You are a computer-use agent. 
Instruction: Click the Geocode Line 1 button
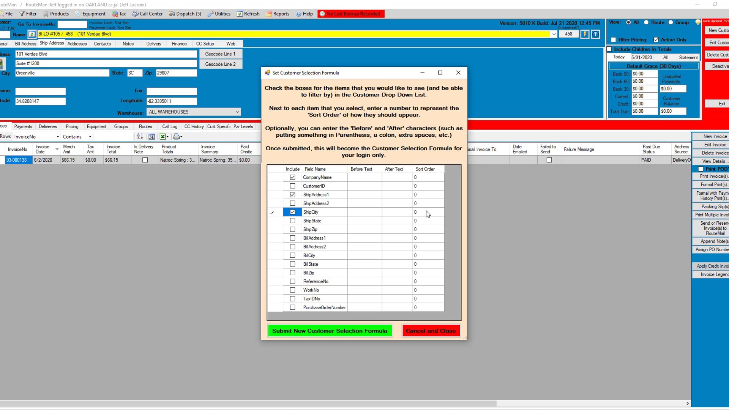click(x=220, y=54)
